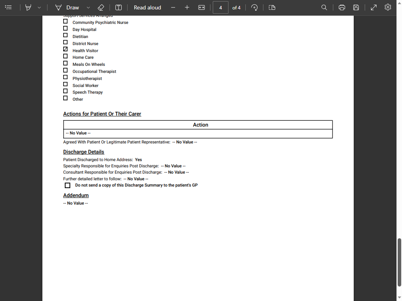The height and width of the screenshot is (301, 402).
Task: Click 'Patient Discharged to Home Address' line
Action: click(102, 160)
